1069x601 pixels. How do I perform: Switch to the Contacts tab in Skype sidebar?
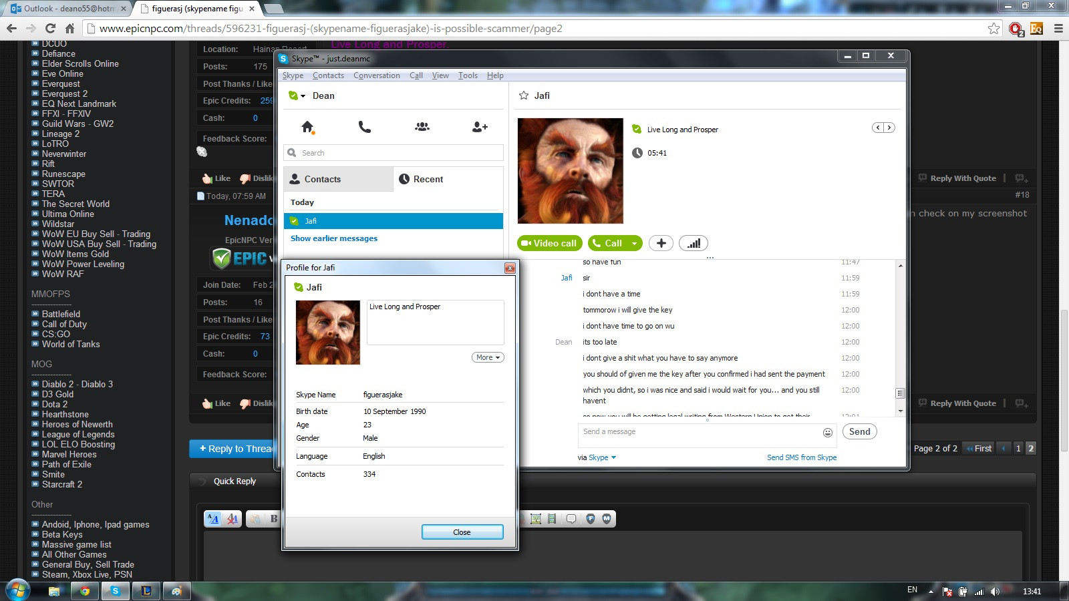tap(339, 179)
